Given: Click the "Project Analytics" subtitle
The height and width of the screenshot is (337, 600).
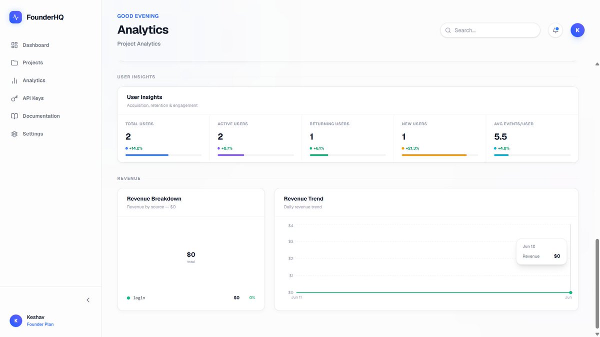Looking at the screenshot, I should click(139, 44).
